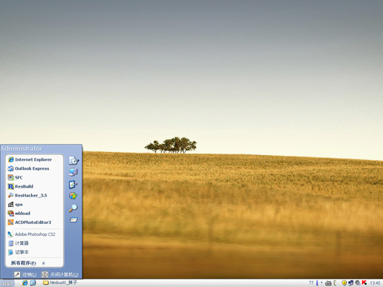Click the 注销 log off button
The height and width of the screenshot is (287, 383).
click(x=25, y=274)
